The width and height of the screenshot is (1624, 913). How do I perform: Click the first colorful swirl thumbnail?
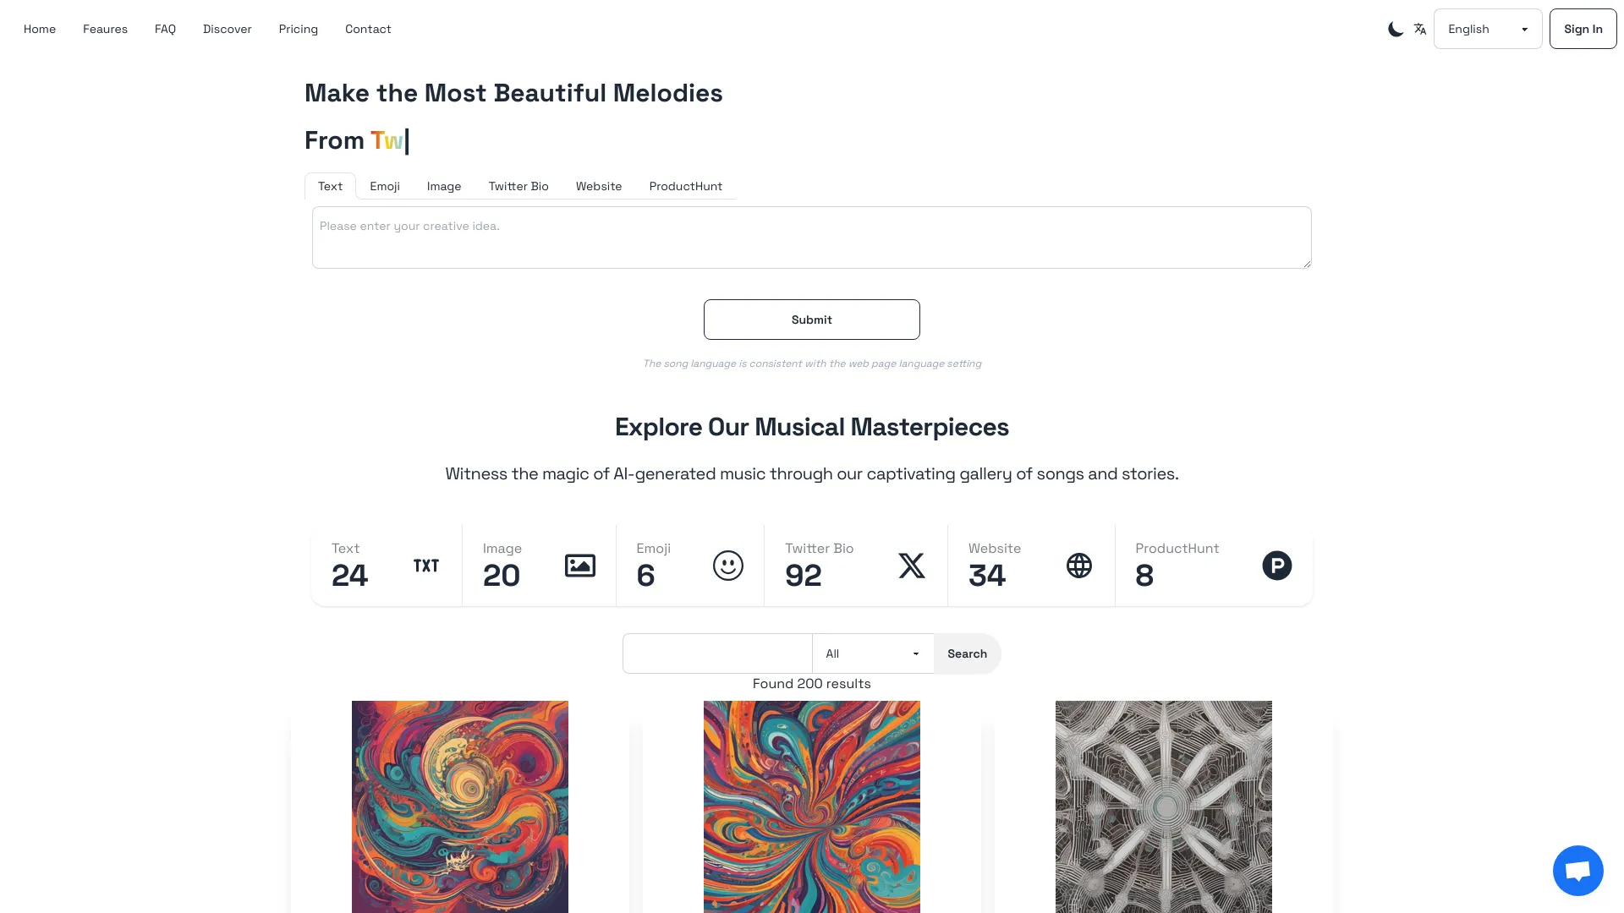(x=459, y=807)
